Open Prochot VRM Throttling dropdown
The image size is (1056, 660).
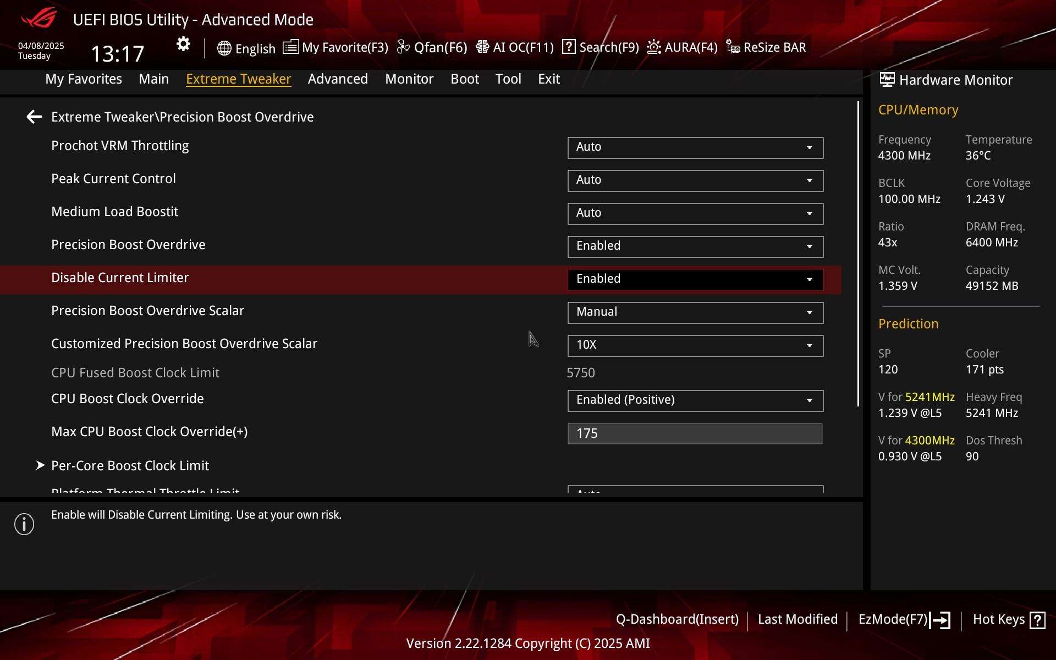pos(695,147)
